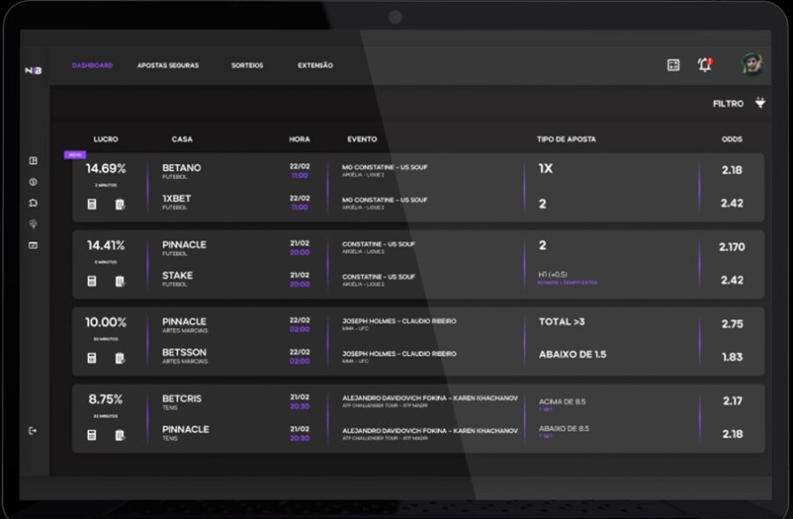
Task: Open the card icon in sidebar
Action: point(33,245)
